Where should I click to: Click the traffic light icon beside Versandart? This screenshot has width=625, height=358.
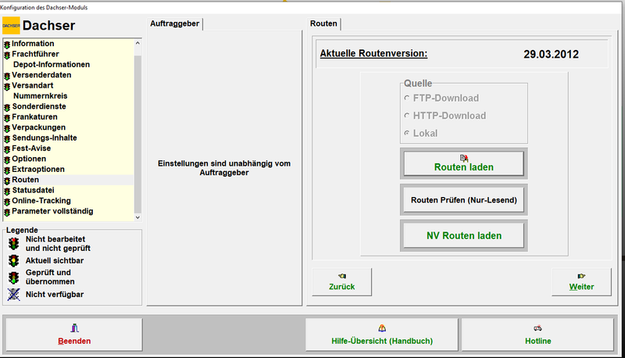click(x=7, y=86)
